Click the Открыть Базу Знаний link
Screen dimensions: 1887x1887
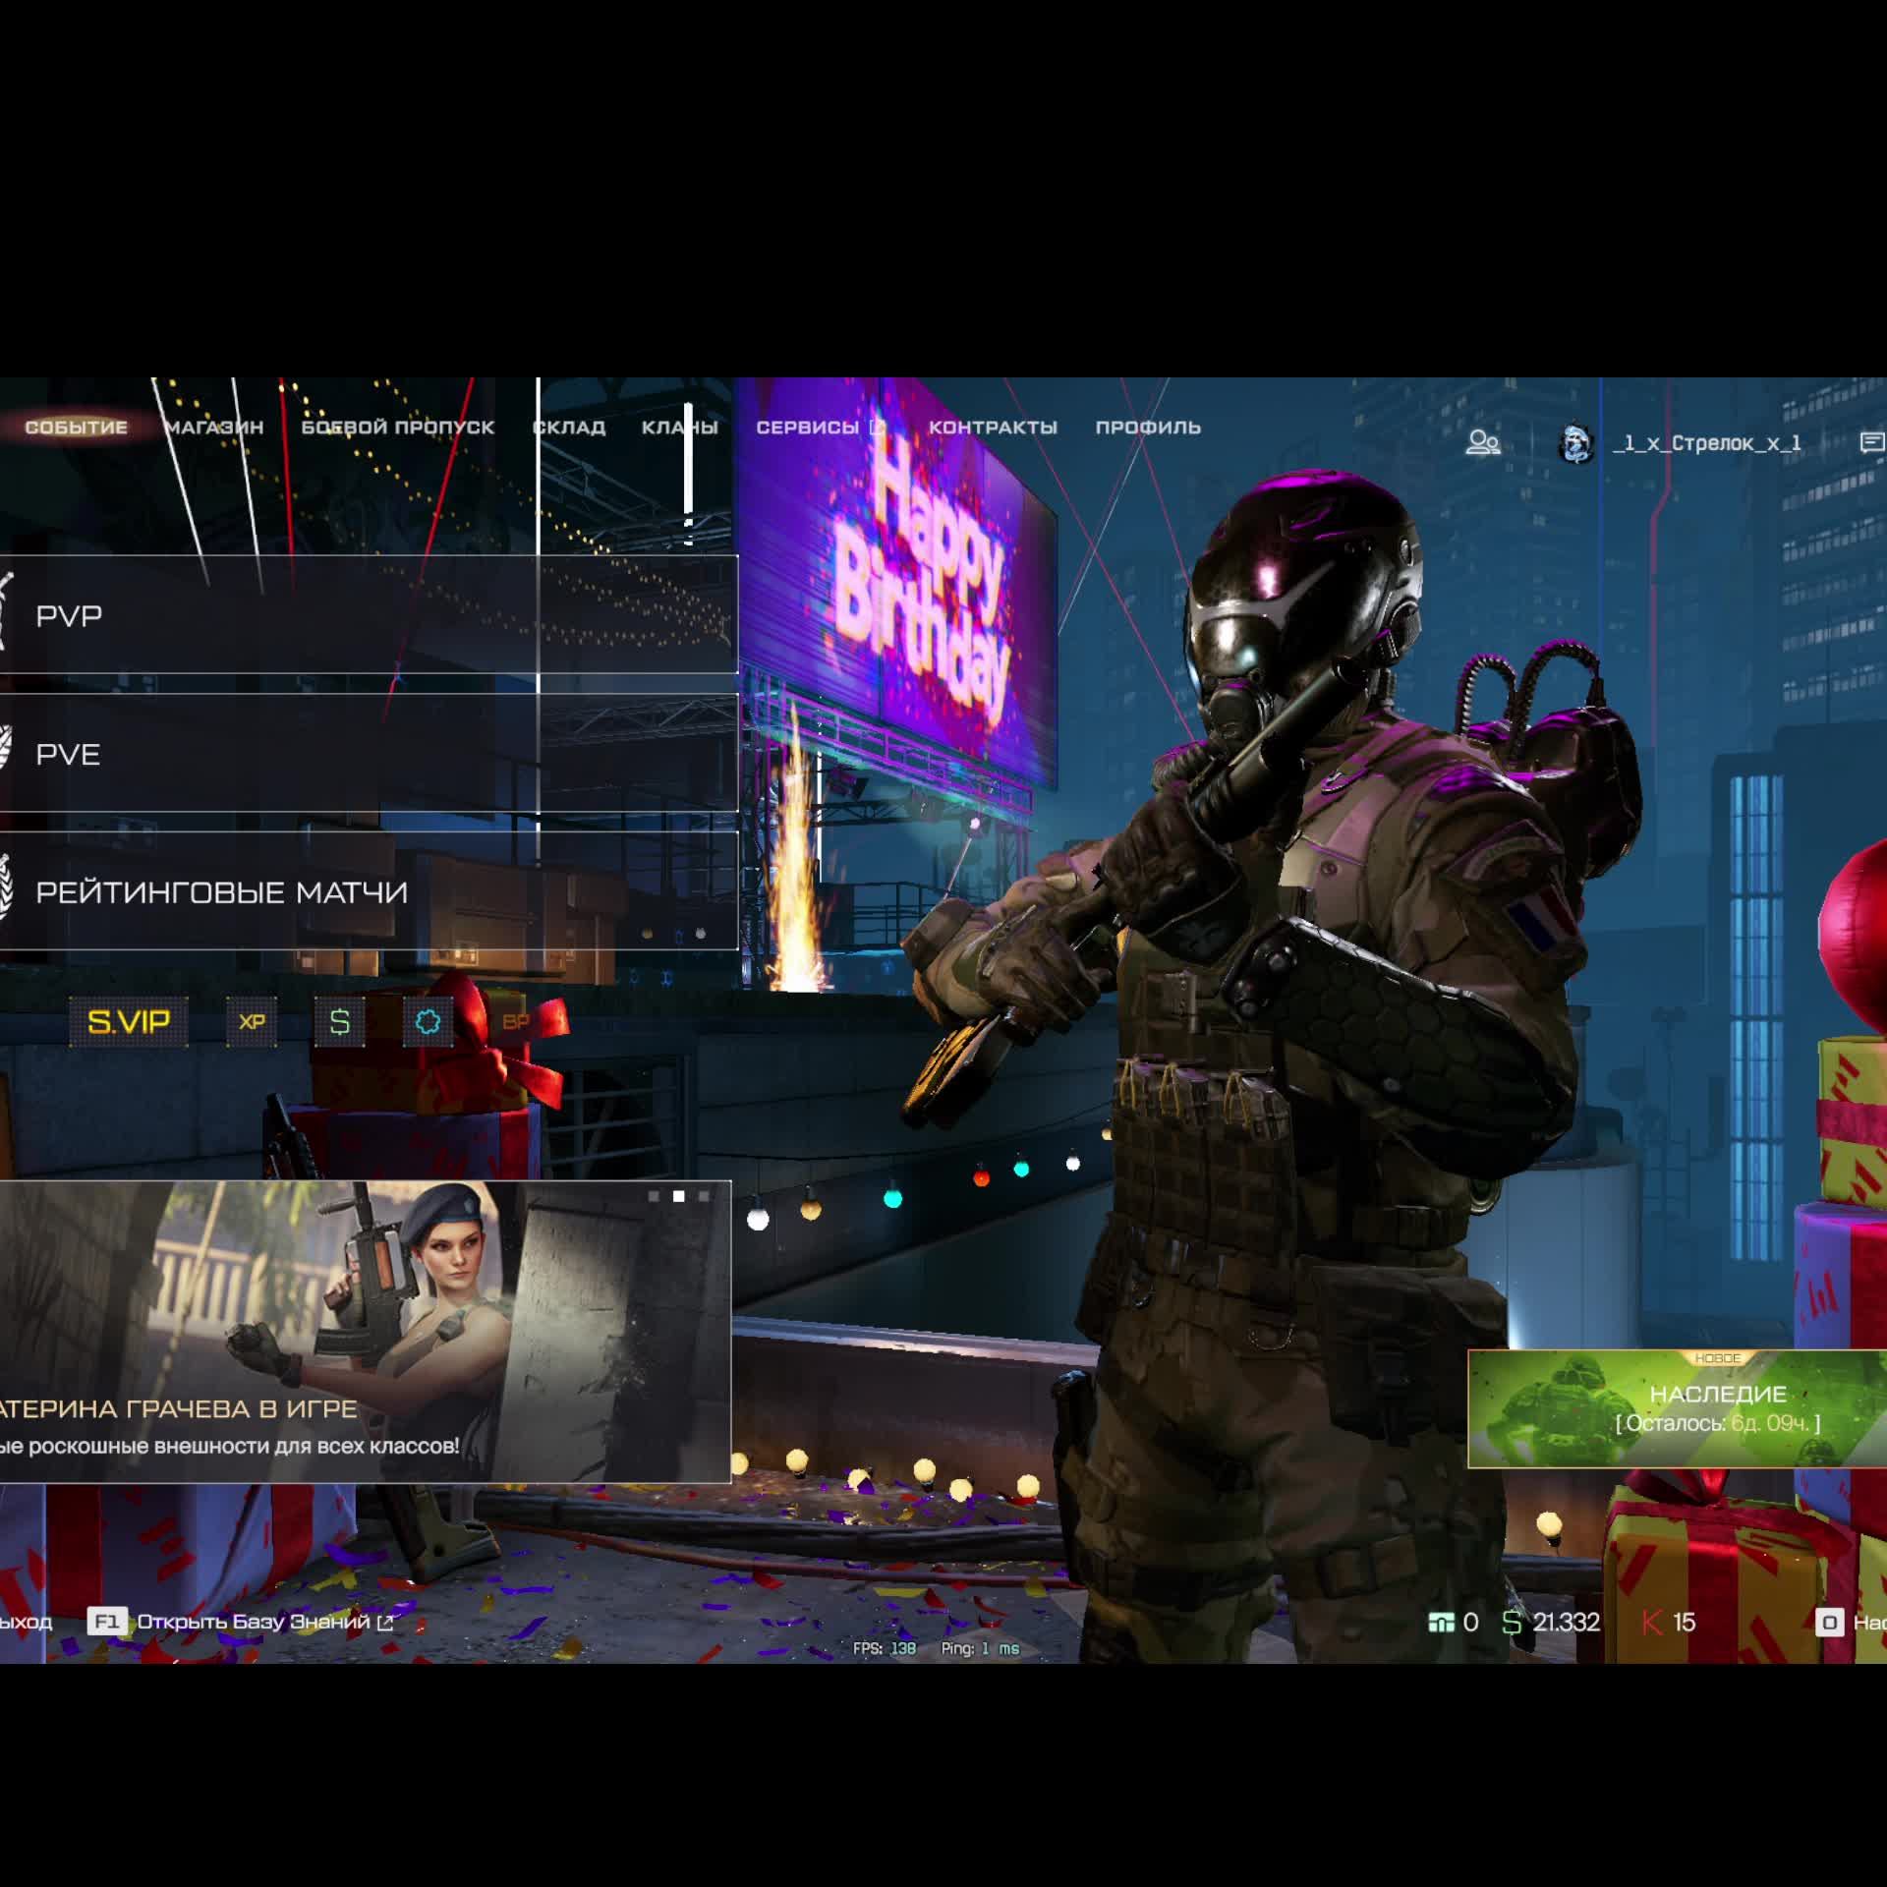click(253, 1623)
